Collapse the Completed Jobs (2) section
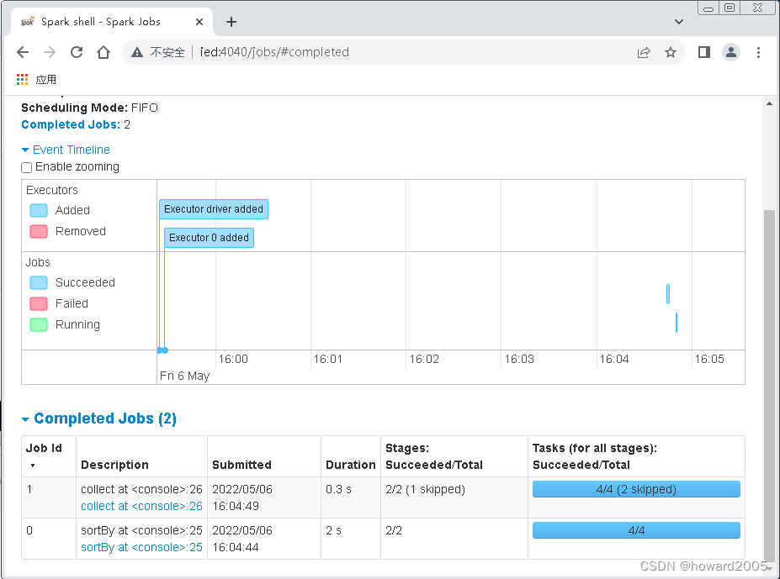 [x=99, y=418]
